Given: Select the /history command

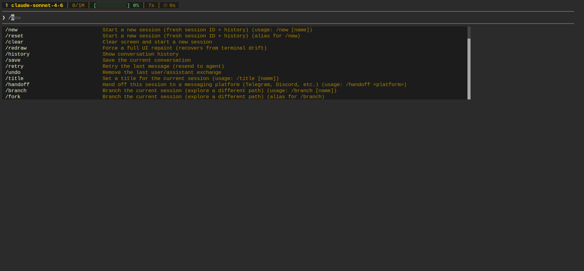Looking at the screenshot, I should pyautogui.click(x=17, y=54).
